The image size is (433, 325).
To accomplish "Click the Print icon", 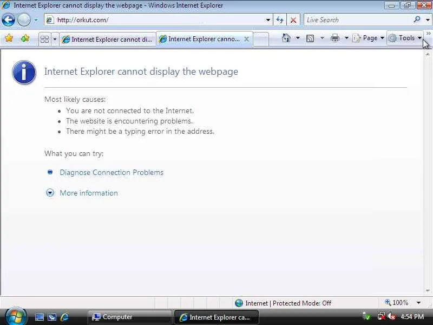I will pyautogui.click(x=335, y=38).
